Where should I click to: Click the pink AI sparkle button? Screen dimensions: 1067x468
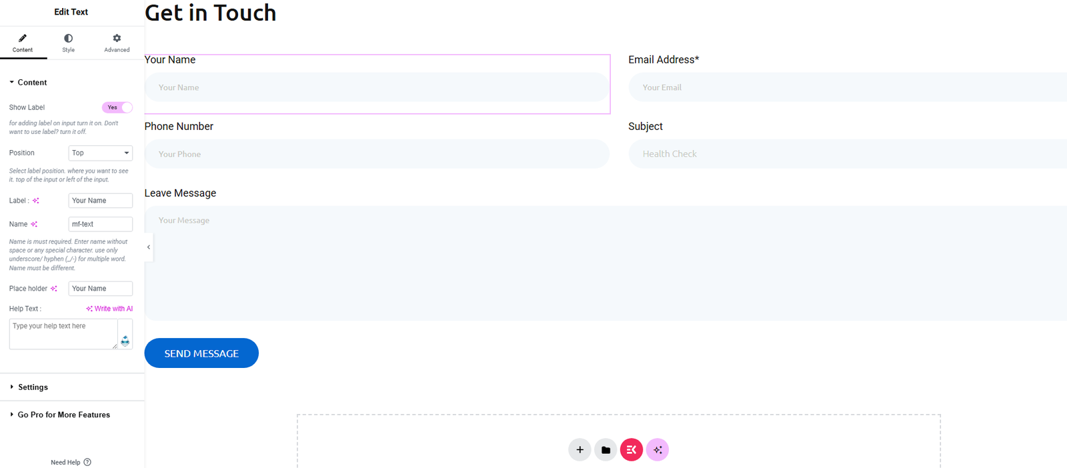[x=658, y=450]
